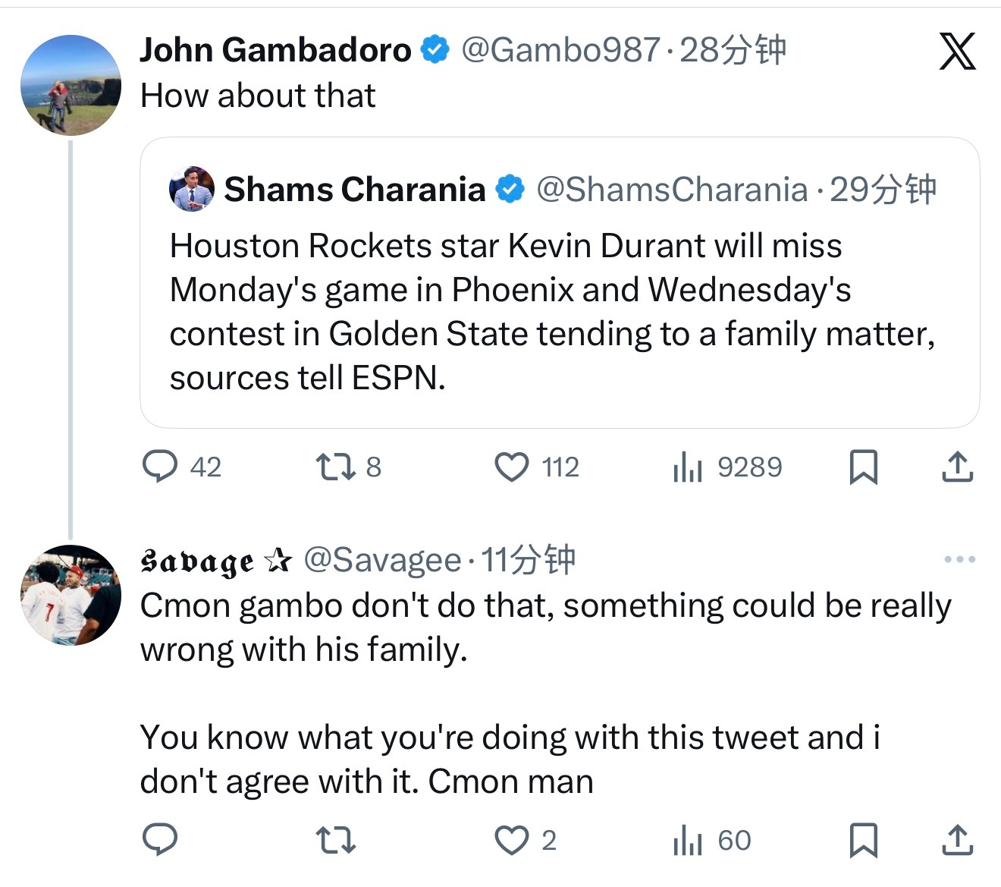Reply to John Gambadoro's tweet

point(160,467)
